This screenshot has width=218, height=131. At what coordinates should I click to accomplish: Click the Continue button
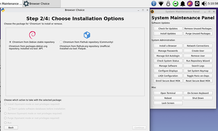pyautogui.click(x=139, y=128)
